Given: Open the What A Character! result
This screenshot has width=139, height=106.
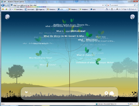Looking at the screenshot, I should tap(86, 55).
